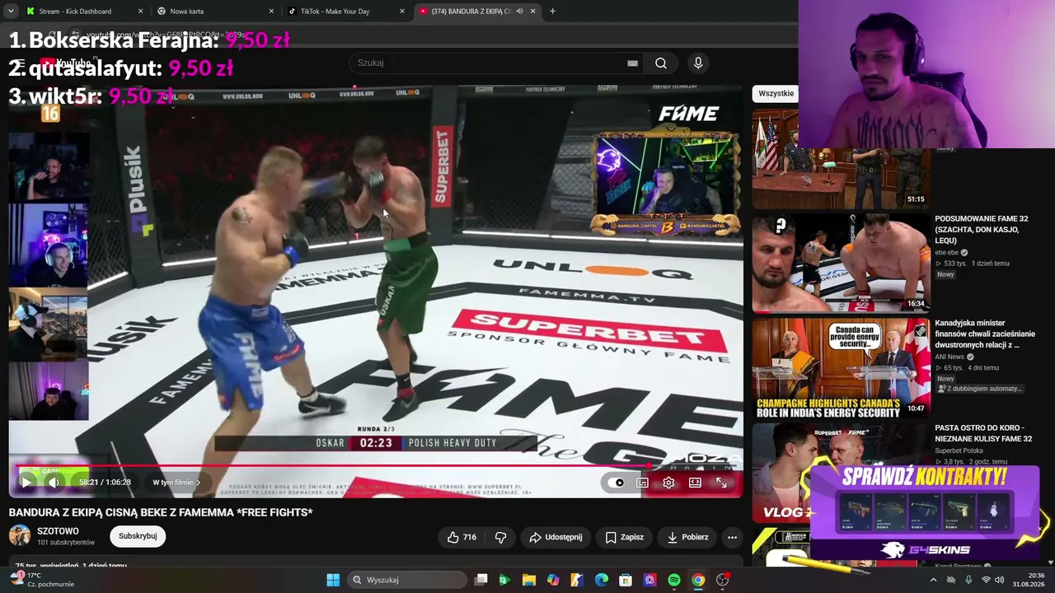
Task: Open the 51:15 recommended video thumbnail
Action: pyautogui.click(x=841, y=159)
